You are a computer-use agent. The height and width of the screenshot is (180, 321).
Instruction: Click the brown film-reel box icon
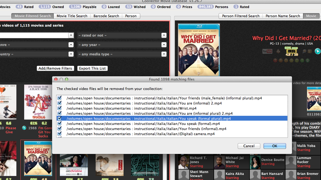[x=310, y=51]
